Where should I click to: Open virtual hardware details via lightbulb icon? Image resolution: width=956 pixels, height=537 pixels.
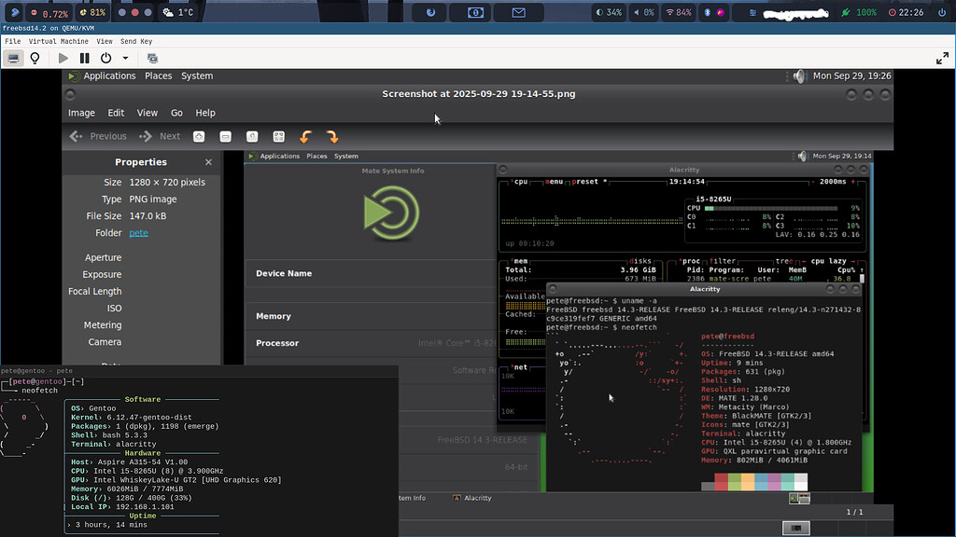pos(35,58)
